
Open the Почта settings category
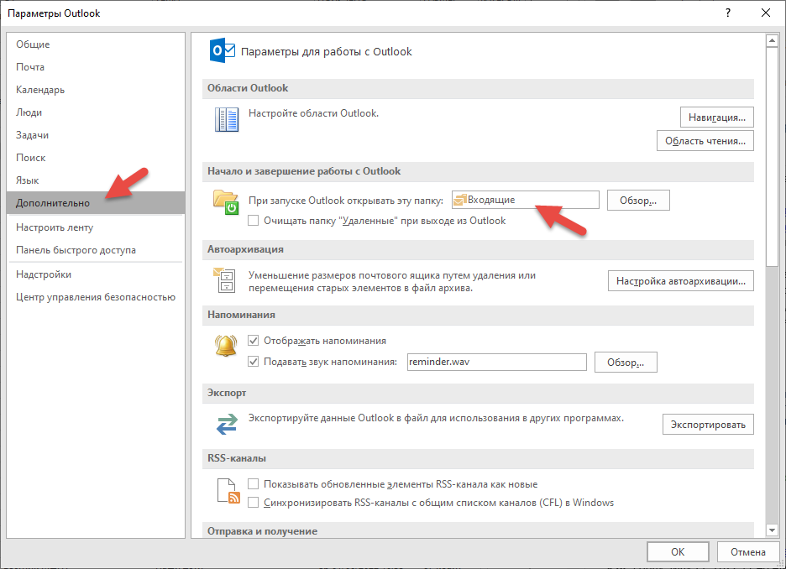[96, 66]
